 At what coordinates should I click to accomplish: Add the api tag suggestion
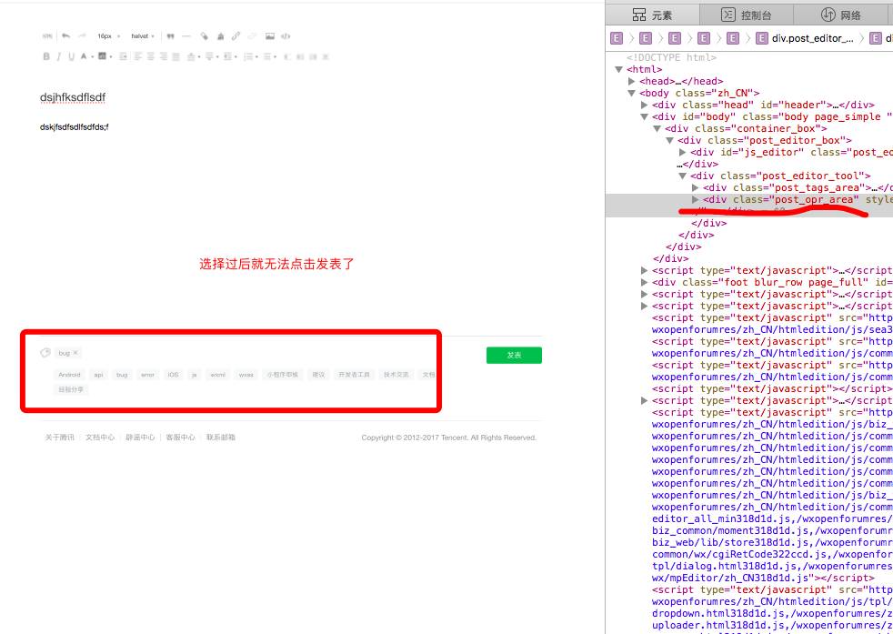click(x=98, y=375)
